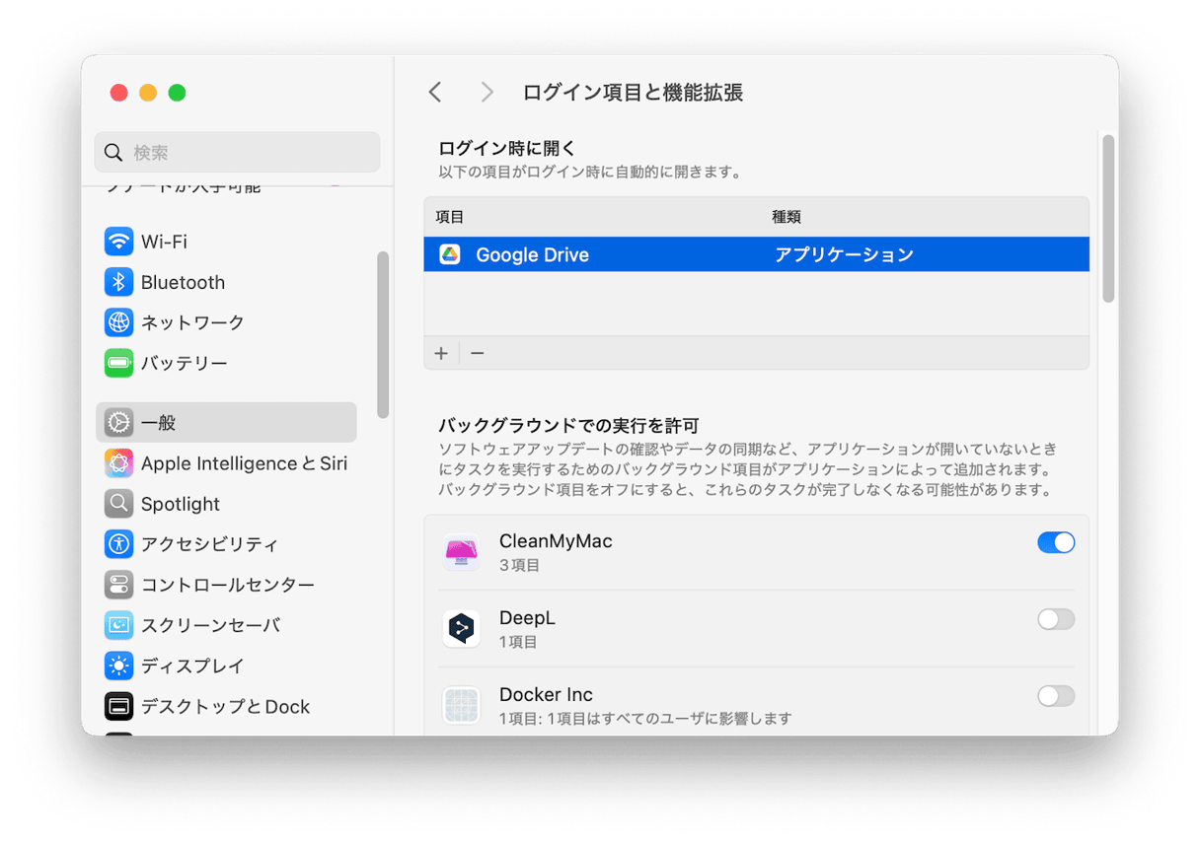Viewport: 1200px width, 843px height.
Task: Select コントロールセンター in the sidebar
Action: (x=227, y=585)
